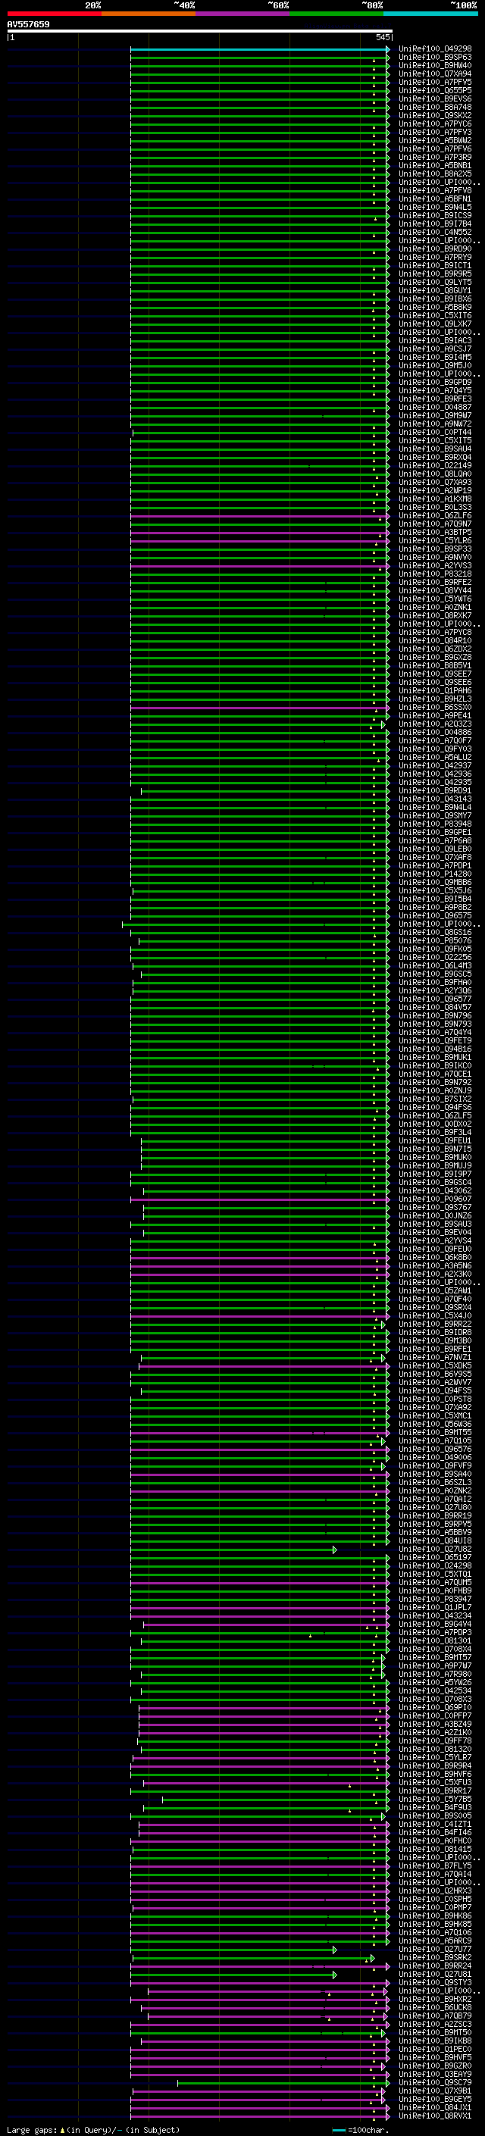Image resolution: width=485 pixels, height=2136 pixels.
Task: Select hit label UniRef100_B9F3L4
Action: click(435, 1132)
